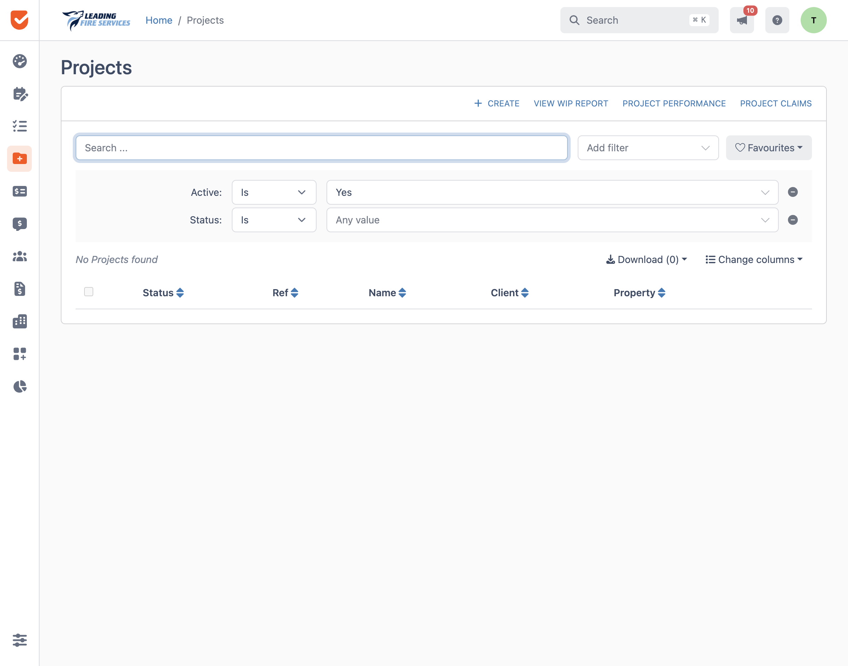This screenshot has height=666, width=848.
Task: Sort table by Property column
Action: [x=640, y=293]
